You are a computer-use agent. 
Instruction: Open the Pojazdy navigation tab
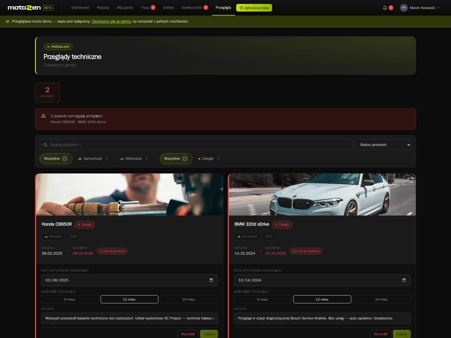click(103, 8)
